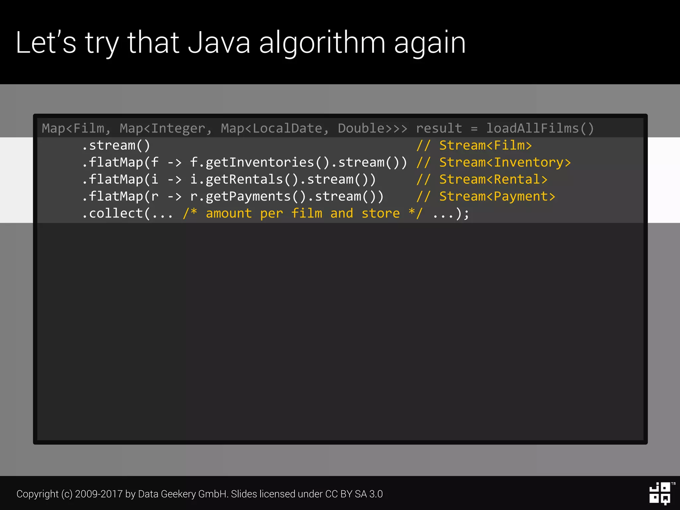Image resolution: width=680 pixels, height=510 pixels.
Task: Click the '// Stream<Inventory>' comment
Action: pos(494,162)
